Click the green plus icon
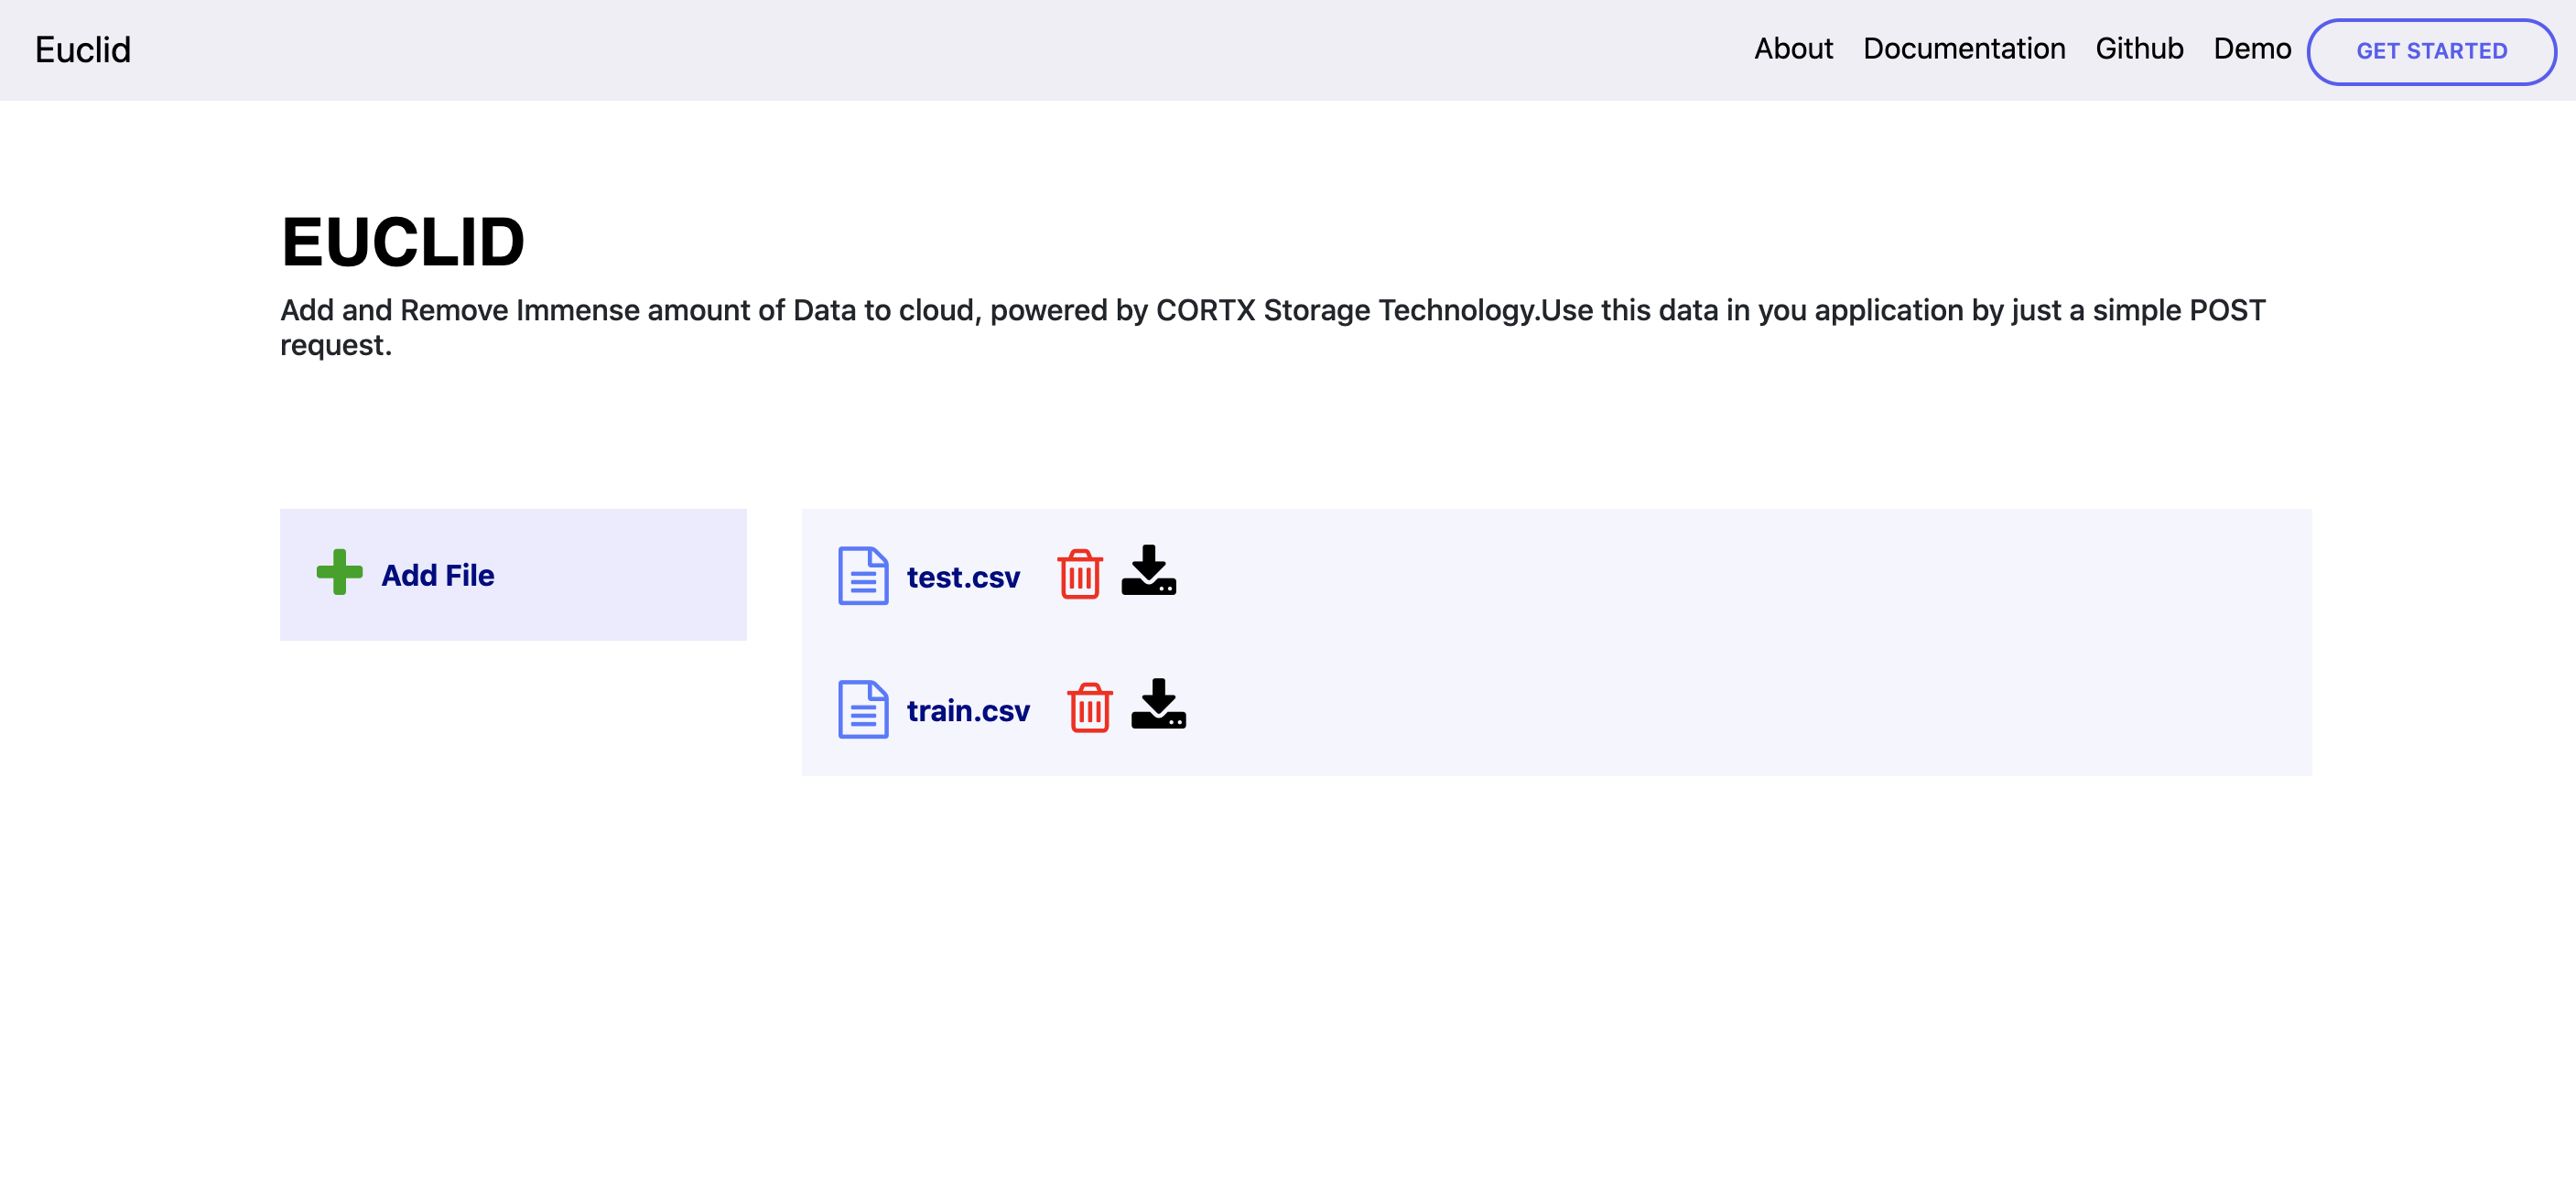The width and height of the screenshot is (2576, 1188). coord(339,573)
